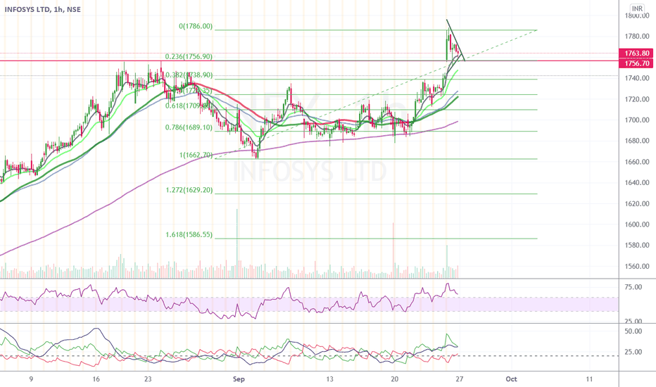Click the 1720.00 price axis label

point(637,99)
